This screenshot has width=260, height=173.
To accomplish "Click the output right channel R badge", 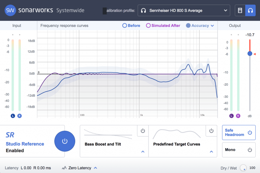I will (238, 116).
